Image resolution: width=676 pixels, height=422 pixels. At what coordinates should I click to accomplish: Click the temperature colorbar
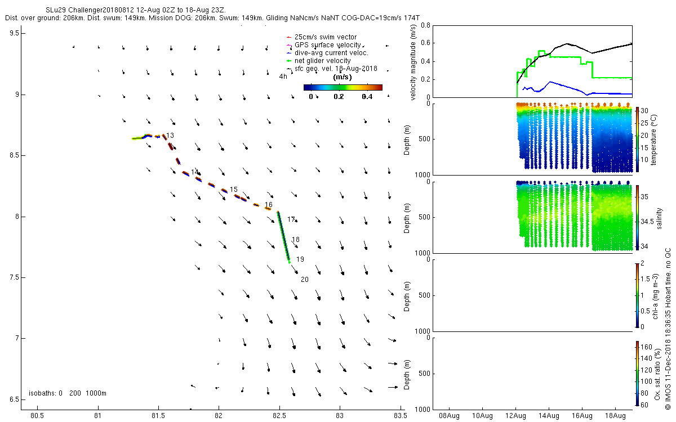pyautogui.click(x=638, y=139)
